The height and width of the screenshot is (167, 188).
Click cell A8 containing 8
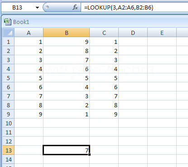(29, 105)
